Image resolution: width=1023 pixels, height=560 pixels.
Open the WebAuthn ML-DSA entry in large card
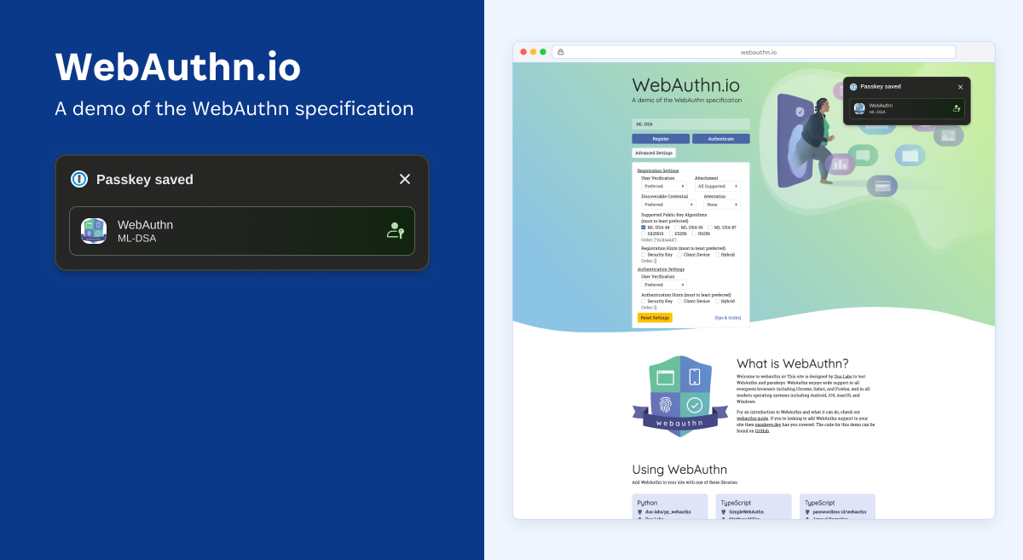coord(242,231)
